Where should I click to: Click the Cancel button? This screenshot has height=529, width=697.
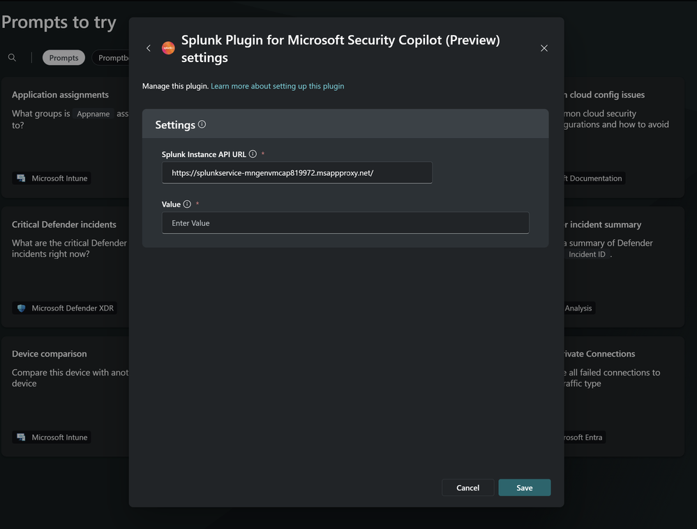tap(467, 488)
